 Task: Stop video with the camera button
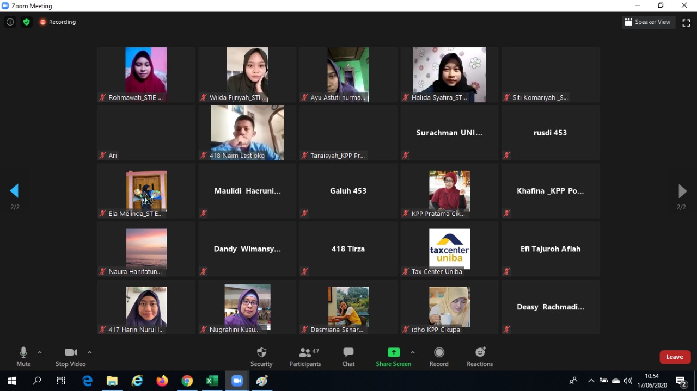click(x=70, y=356)
